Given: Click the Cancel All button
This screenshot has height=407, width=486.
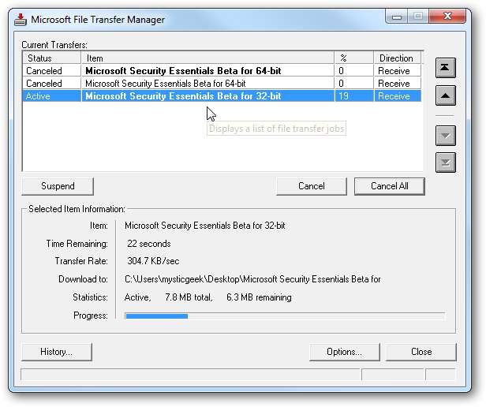Looking at the screenshot, I should coord(389,186).
